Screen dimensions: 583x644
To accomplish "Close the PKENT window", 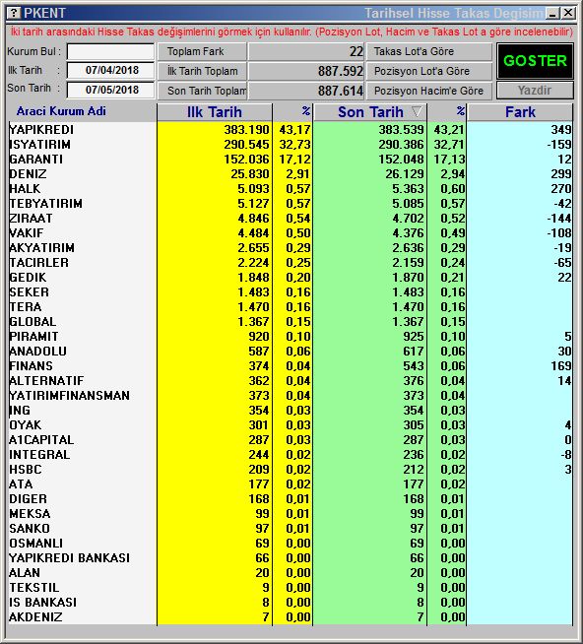I will tap(568, 13).
